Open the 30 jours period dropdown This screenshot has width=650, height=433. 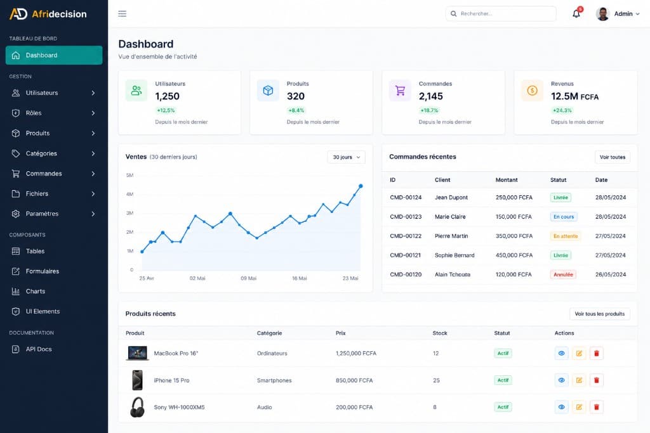346,157
